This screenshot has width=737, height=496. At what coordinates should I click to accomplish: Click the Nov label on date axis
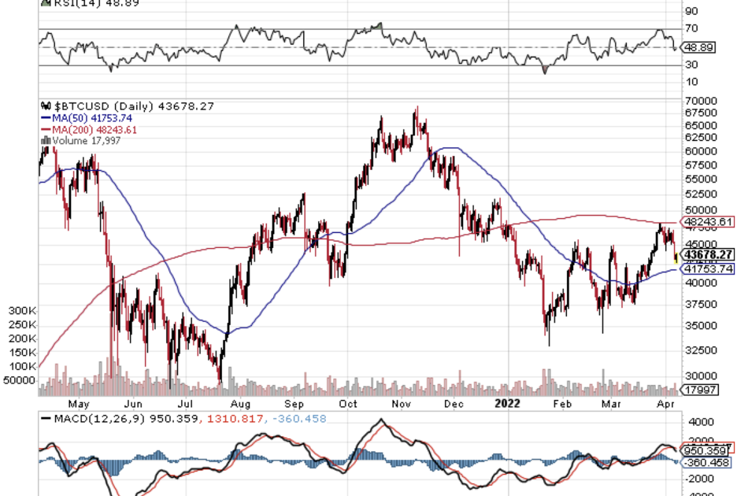[401, 403]
